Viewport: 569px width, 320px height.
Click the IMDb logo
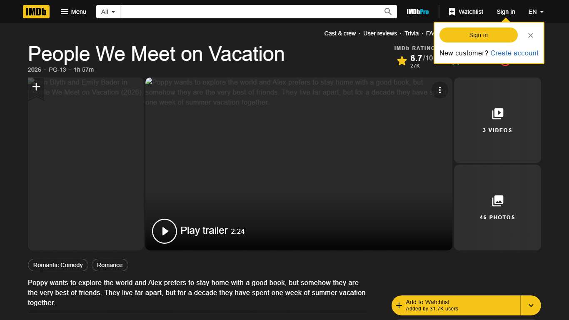pos(36,12)
